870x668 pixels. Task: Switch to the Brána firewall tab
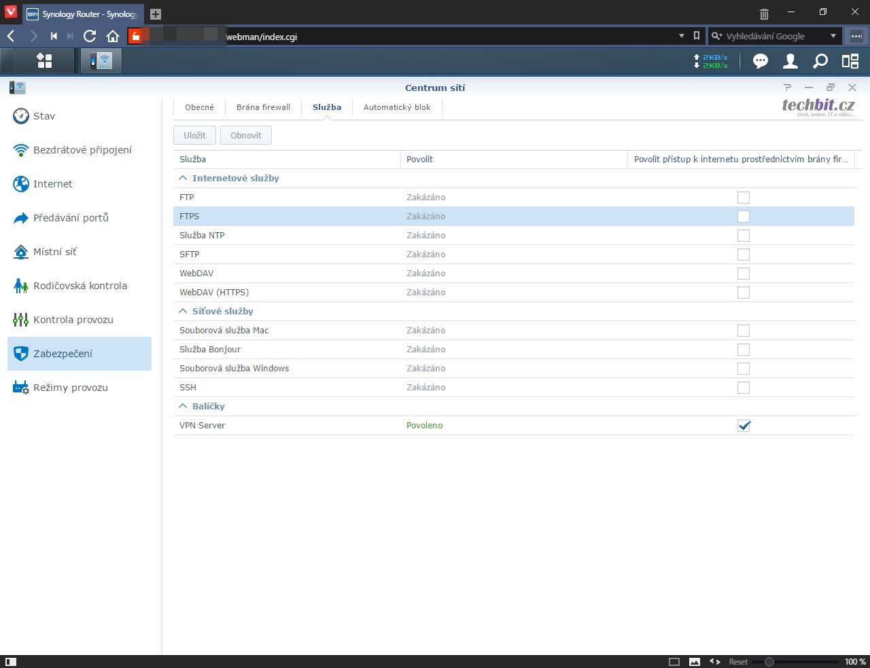click(x=263, y=107)
